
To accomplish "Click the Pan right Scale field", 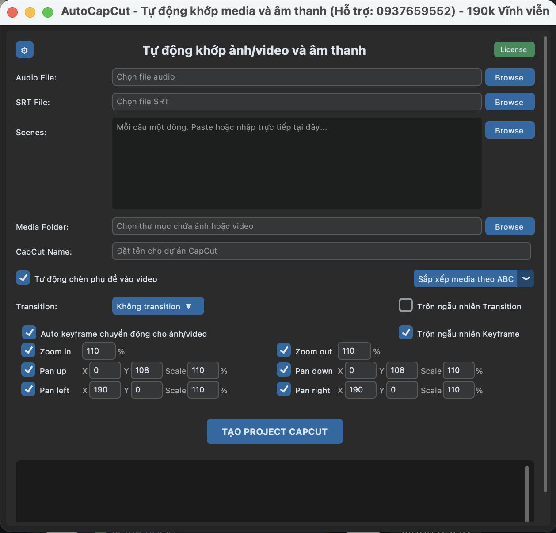I will [x=459, y=390].
